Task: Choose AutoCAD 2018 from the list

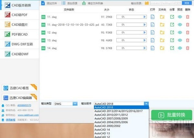Action: 121,107
